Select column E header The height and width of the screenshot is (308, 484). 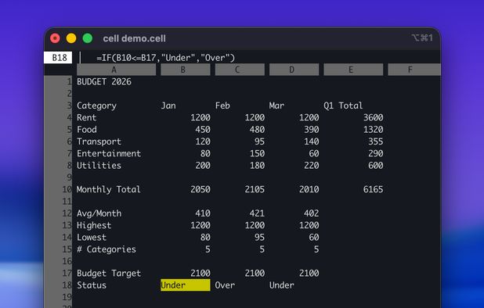pos(353,70)
